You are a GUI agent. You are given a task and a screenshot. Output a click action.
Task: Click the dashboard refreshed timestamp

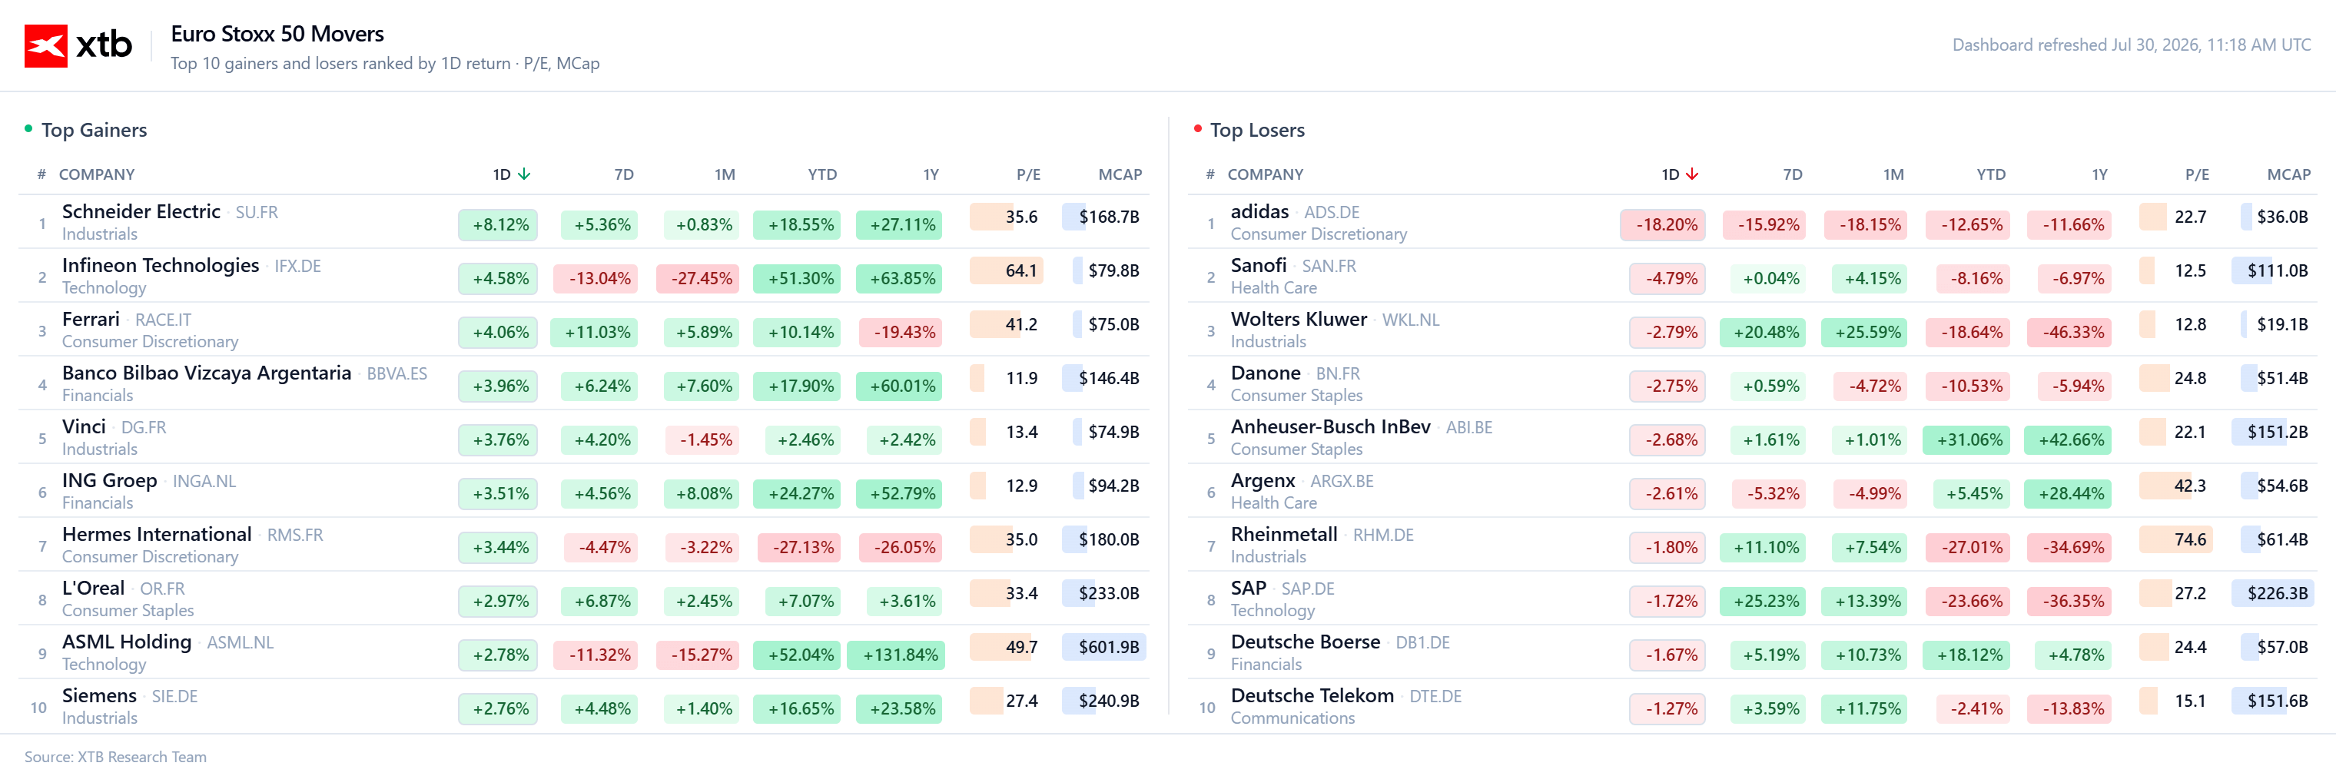pyautogui.click(x=2131, y=45)
